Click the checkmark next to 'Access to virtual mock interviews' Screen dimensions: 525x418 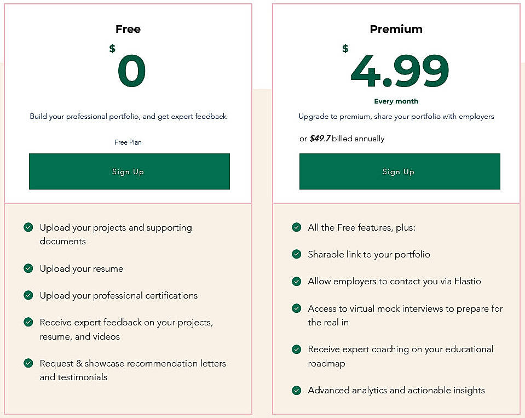pyautogui.click(x=297, y=308)
